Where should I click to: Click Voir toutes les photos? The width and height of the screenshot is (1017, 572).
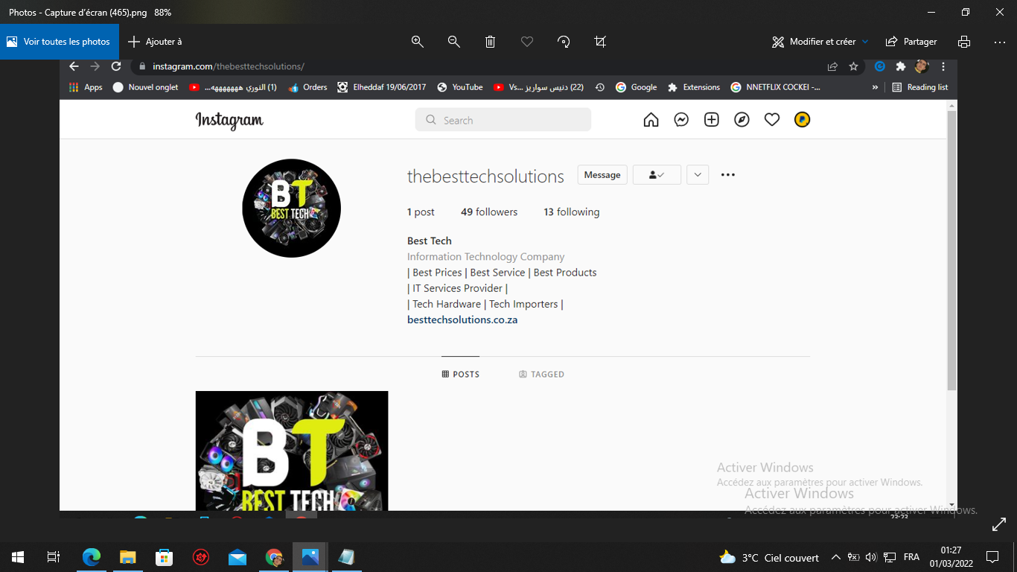tap(60, 42)
